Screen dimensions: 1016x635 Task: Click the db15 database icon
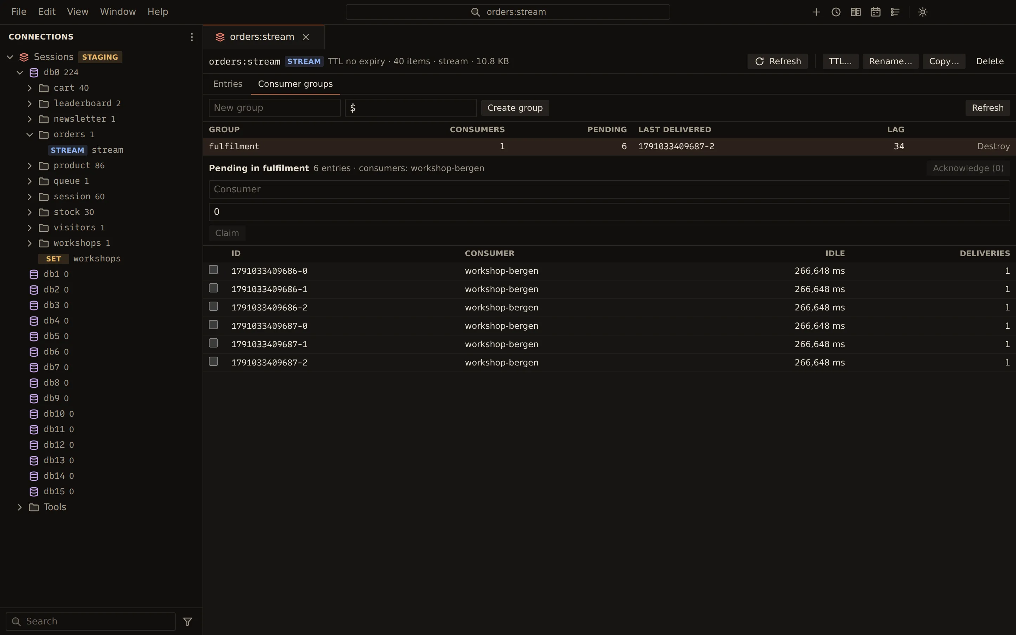(34, 491)
